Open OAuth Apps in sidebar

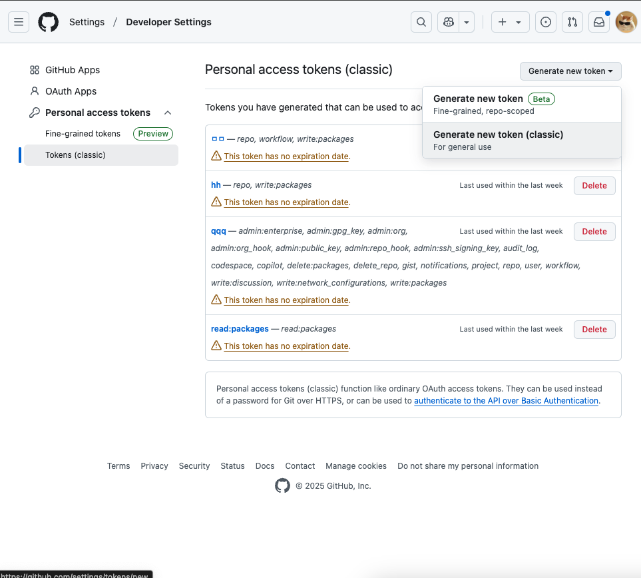[71, 91]
